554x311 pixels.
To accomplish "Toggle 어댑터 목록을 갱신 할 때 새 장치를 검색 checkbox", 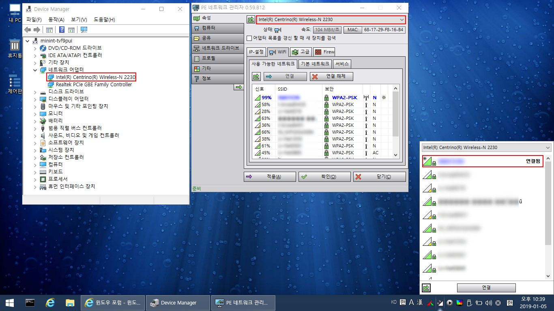I will coord(249,38).
